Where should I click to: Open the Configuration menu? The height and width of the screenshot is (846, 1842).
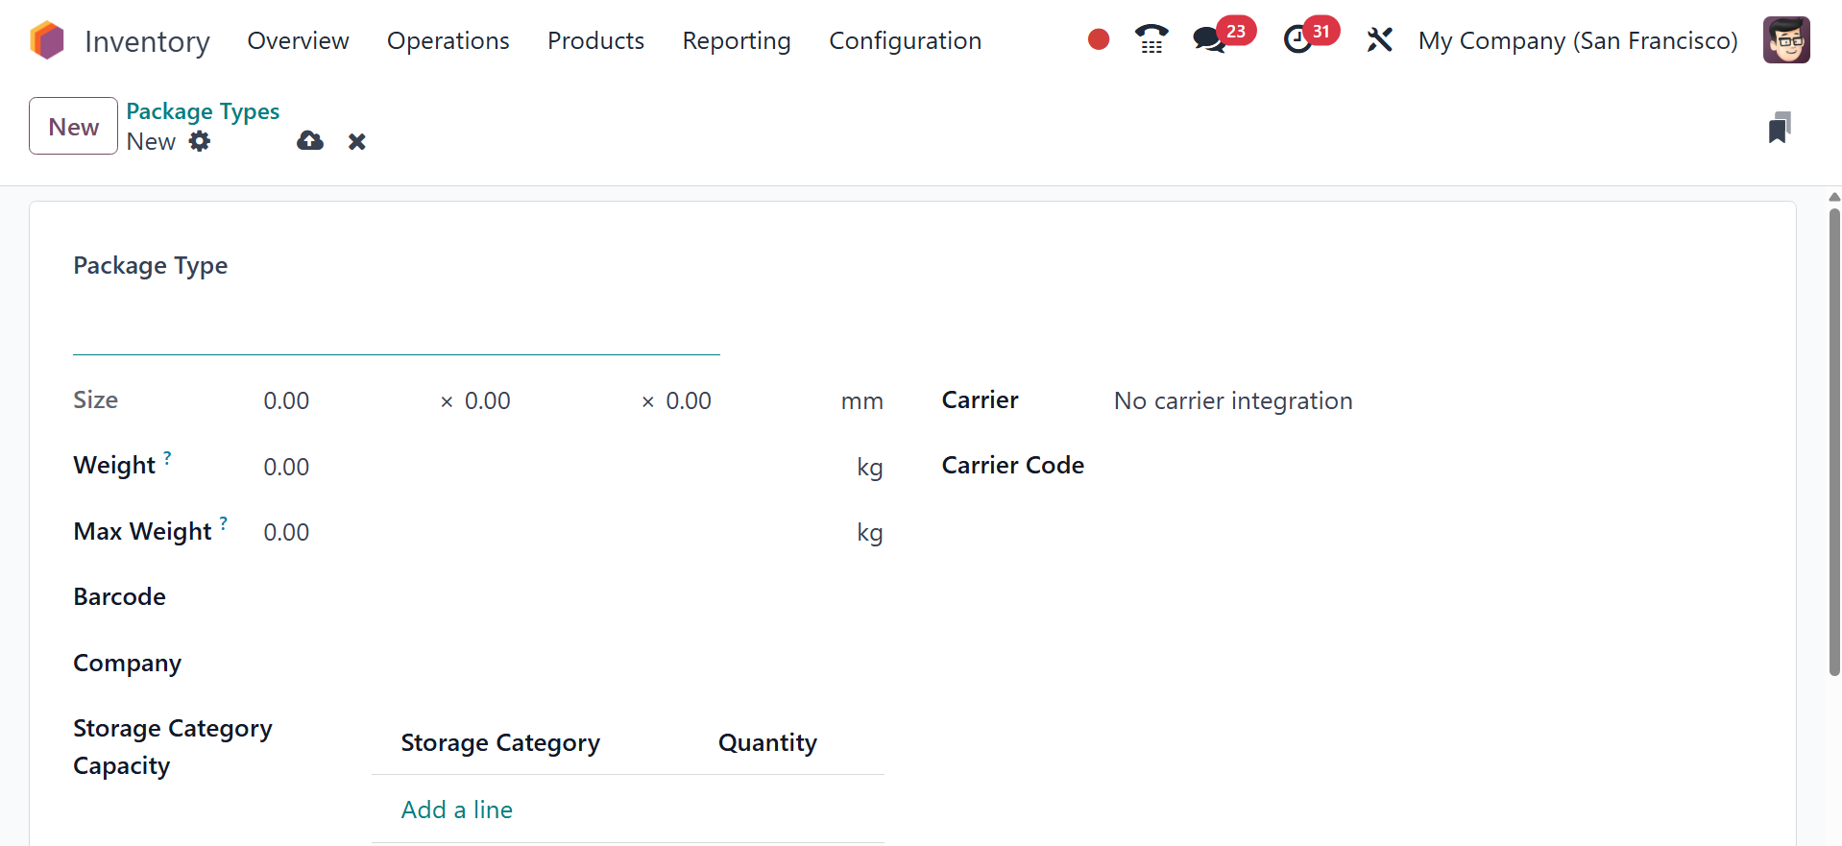[905, 40]
